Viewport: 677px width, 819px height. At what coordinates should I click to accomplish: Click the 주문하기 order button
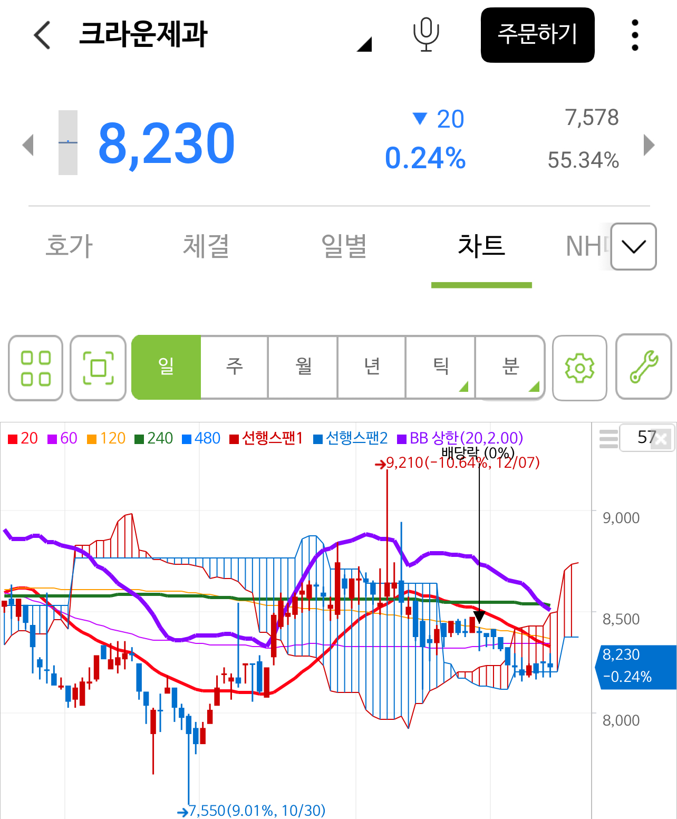[x=538, y=35]
